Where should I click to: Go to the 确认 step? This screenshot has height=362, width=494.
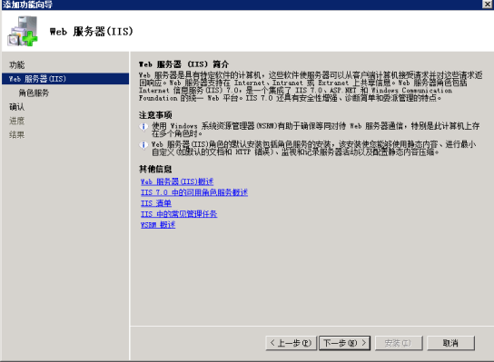point(16,107)
